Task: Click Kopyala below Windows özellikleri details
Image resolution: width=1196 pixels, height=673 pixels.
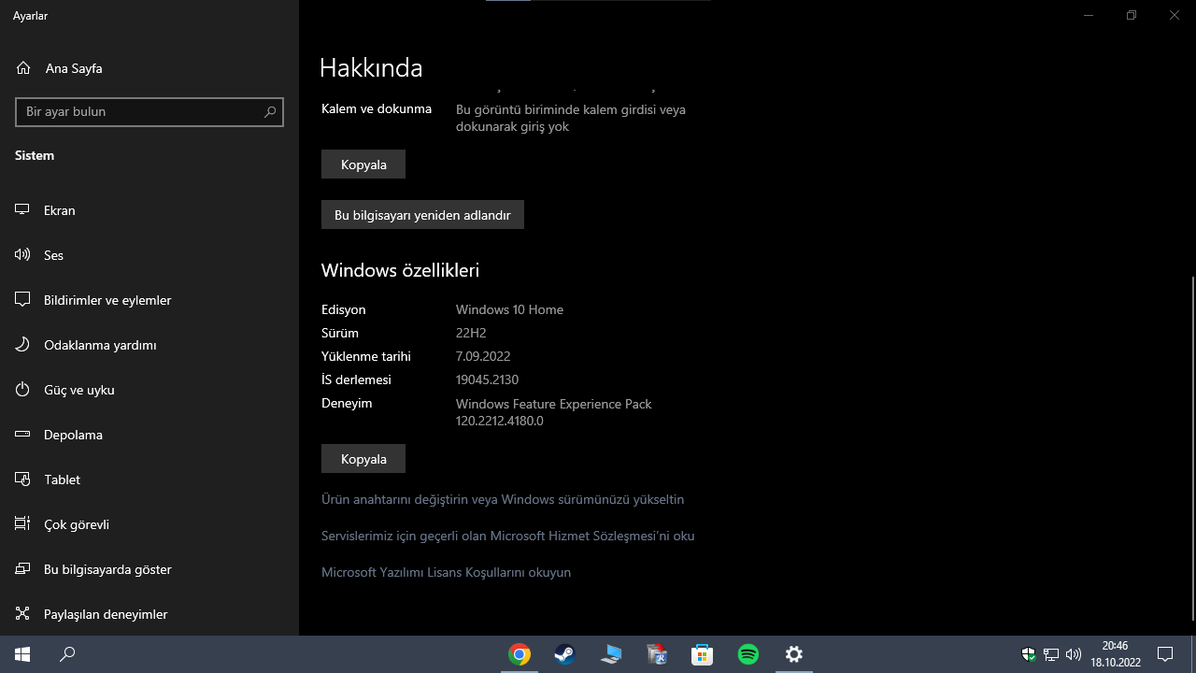Action: point(363,459)
